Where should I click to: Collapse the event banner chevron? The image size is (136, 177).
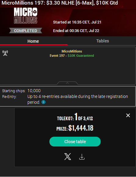click(x=67, y=83)
